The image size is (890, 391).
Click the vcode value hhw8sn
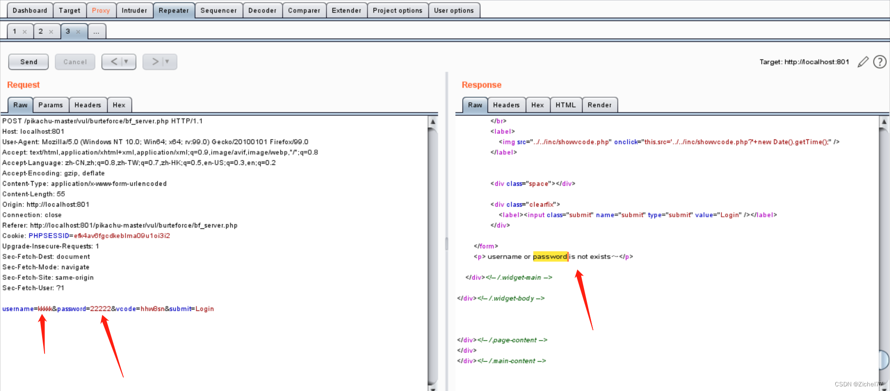(153, 309)
